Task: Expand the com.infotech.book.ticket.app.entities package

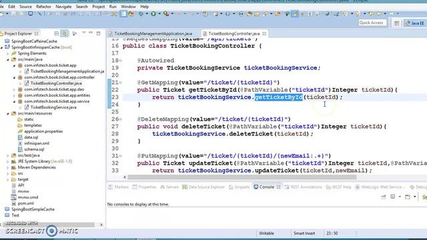Action: [14, 95]
